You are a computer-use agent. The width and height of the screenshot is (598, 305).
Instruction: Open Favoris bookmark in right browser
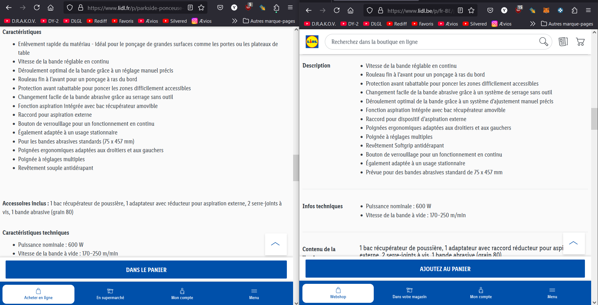pos(422,24)
